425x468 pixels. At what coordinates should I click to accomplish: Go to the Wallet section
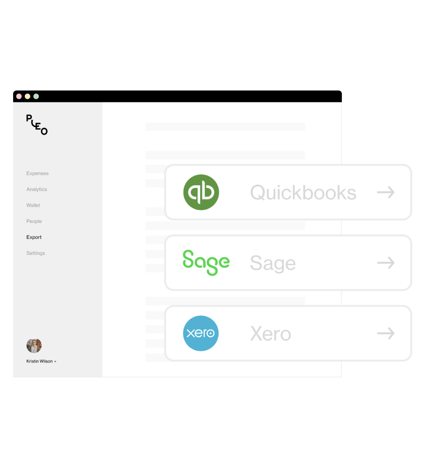pos(33,205)
